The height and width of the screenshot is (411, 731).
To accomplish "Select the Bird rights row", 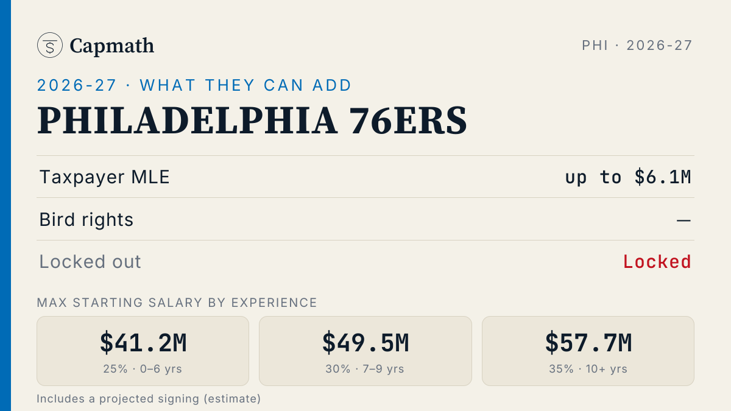I will [365, 219].
